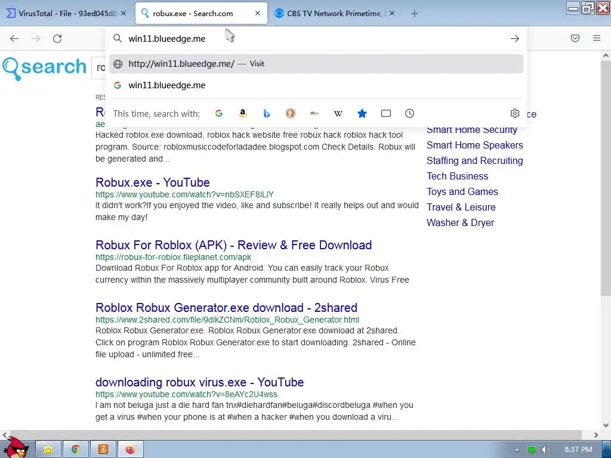
Task: Open Roblox Robux Generator.exe 2shared result
Action: coord(226,308)
